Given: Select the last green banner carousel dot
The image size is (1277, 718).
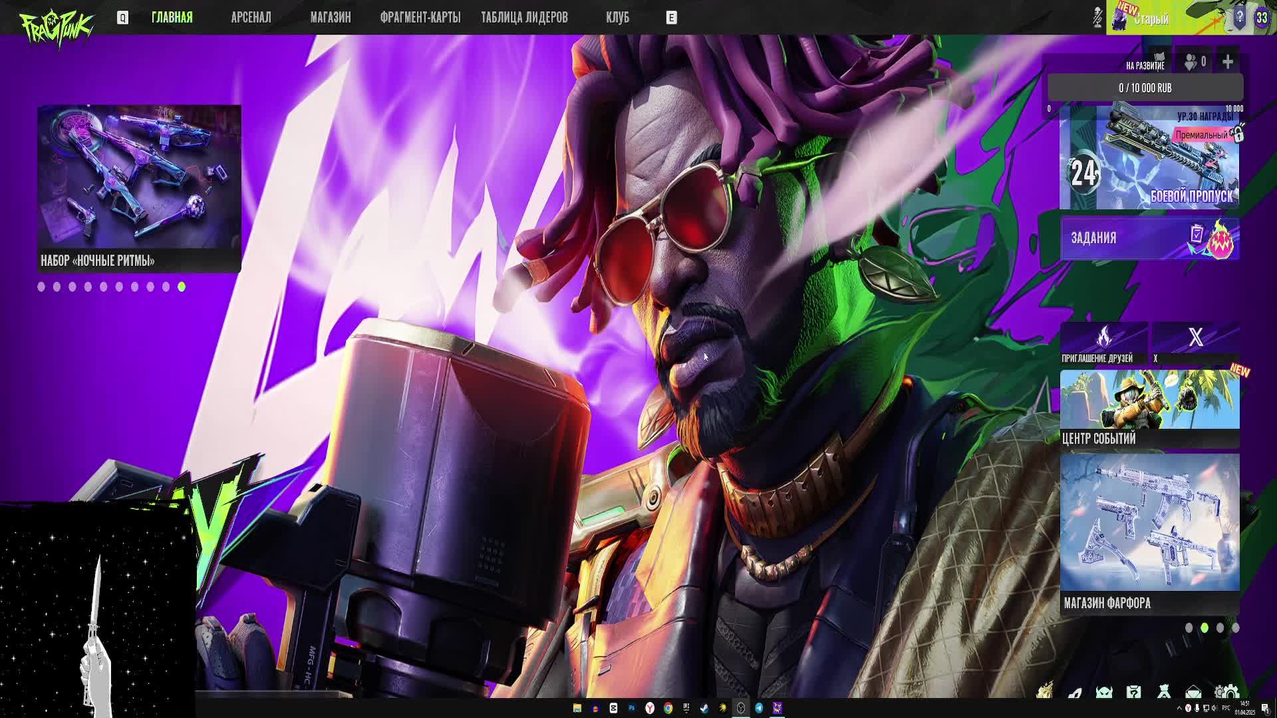Looking at the screenshot, I should (x=182, y=287).
